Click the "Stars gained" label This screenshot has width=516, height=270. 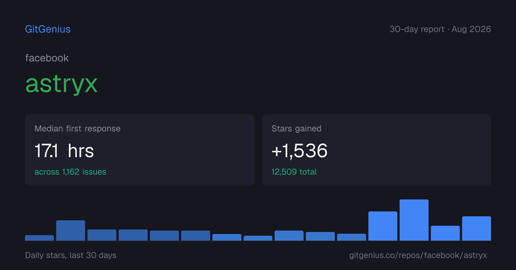[296, 129]
